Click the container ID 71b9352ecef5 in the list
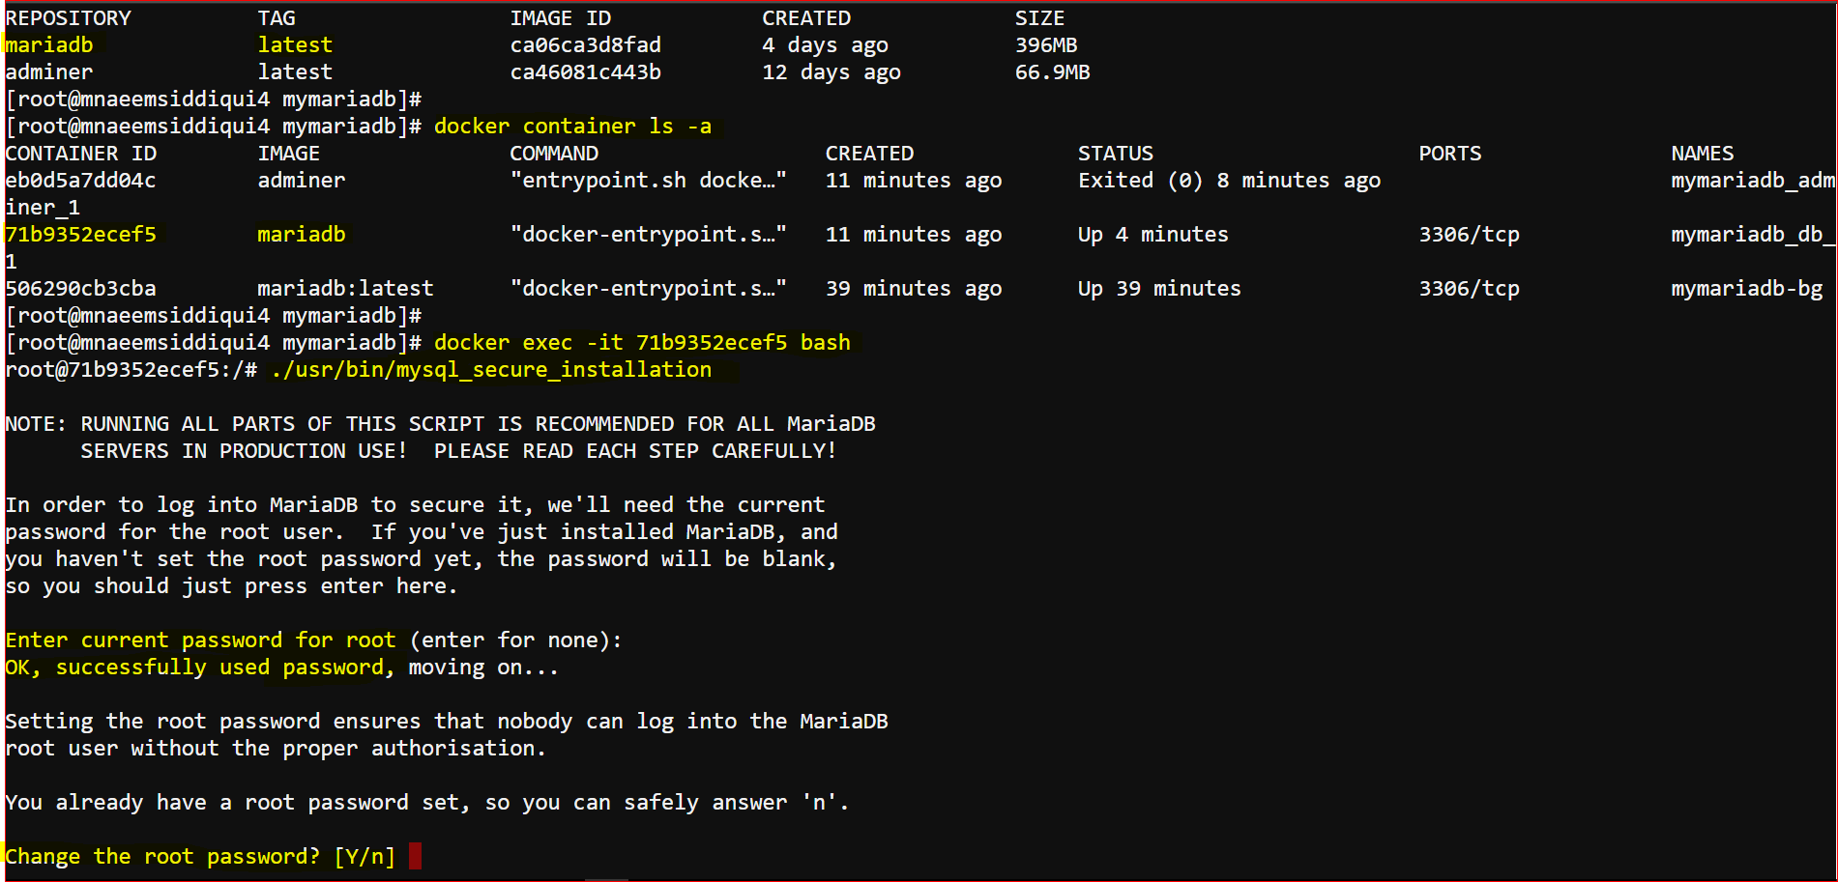1838x882 pixels. (81, 234)
